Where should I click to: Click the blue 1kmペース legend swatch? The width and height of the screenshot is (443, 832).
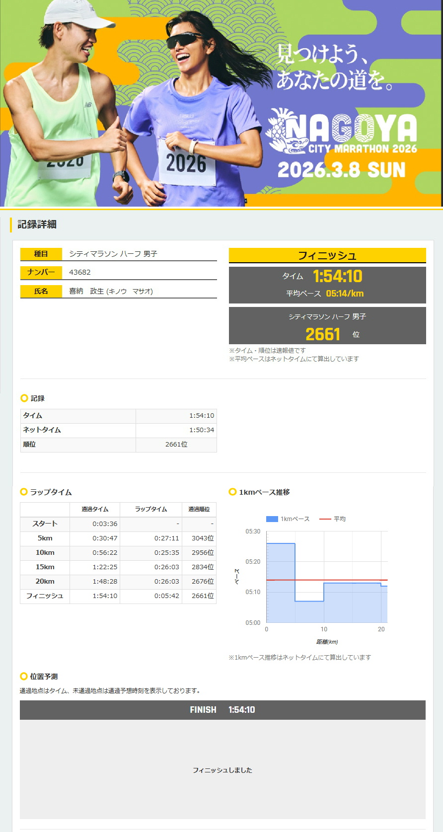[x=272, y=519]
